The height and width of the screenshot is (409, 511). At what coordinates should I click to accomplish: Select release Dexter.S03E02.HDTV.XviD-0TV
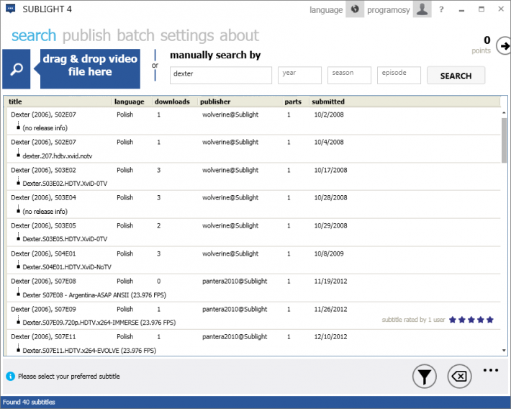click(x=65, y=184)
